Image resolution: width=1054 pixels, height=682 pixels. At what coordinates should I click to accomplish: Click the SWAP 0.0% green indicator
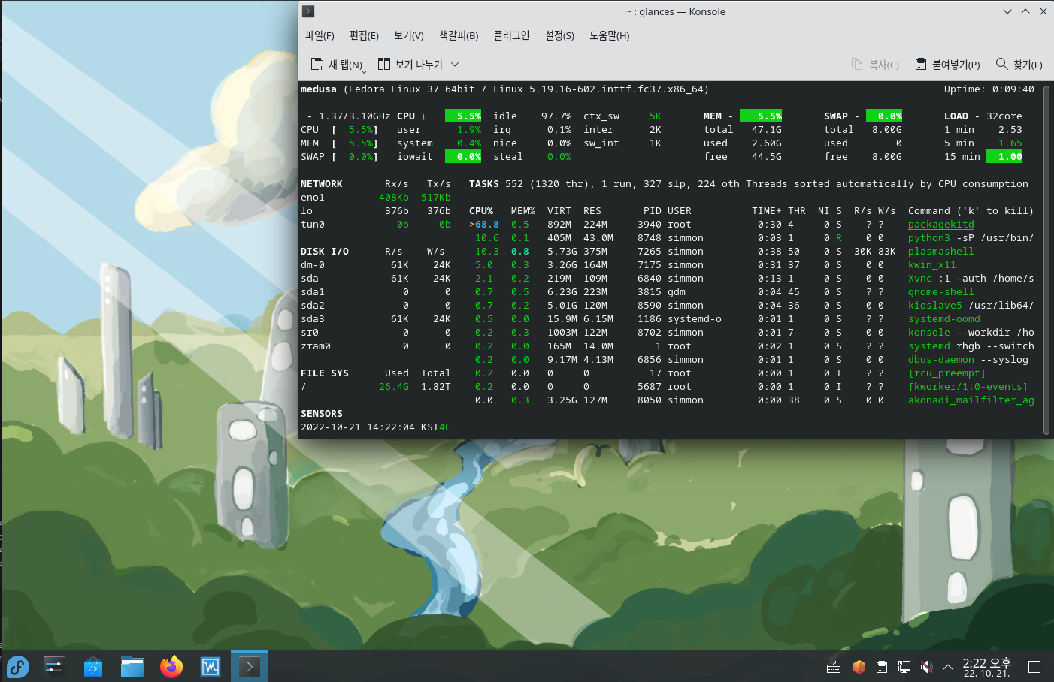click(x=884, y=116)
